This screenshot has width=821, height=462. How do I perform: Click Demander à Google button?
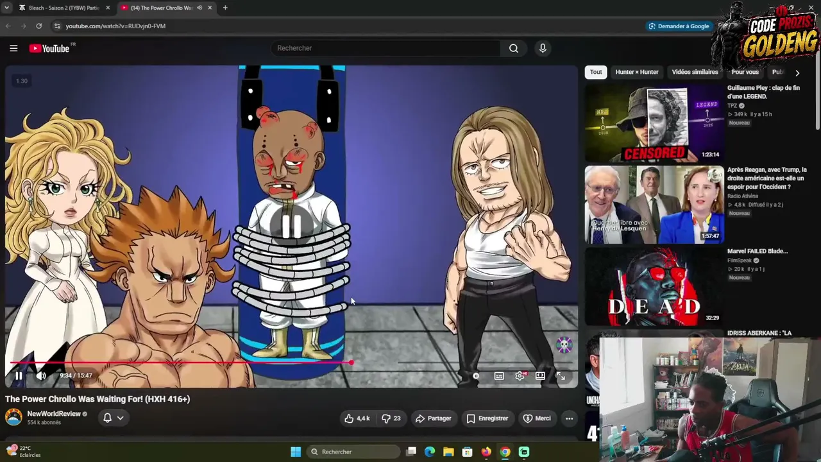(x=679, y=26)
